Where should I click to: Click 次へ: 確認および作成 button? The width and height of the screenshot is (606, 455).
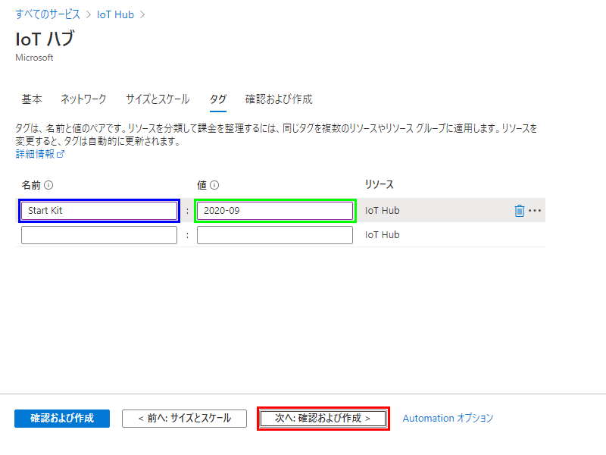[x=323, y=418]
